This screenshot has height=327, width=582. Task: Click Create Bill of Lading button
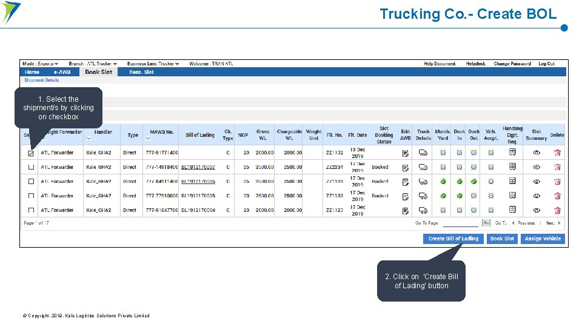tap(453, 239)
